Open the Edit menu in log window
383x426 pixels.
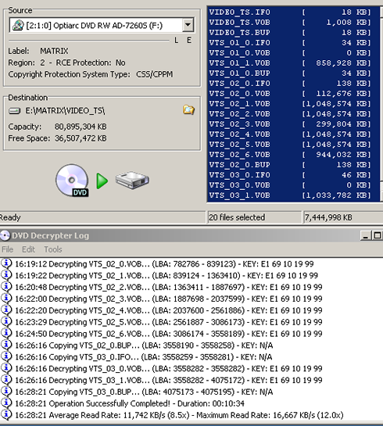pos(28,249)
